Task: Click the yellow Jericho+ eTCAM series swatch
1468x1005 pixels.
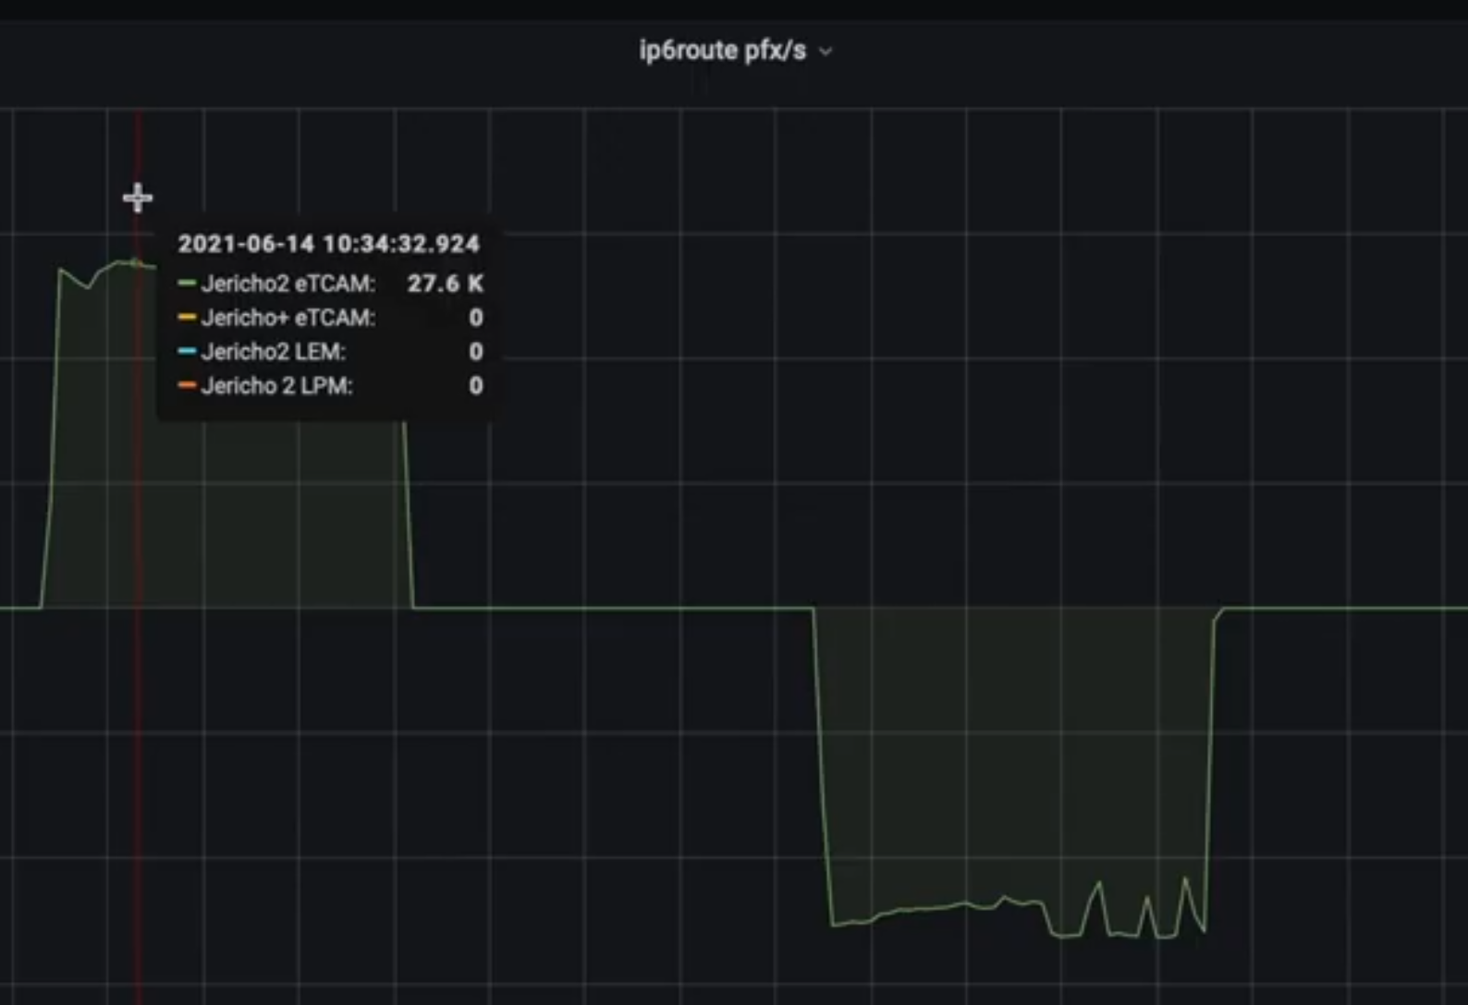Action: coord(187,318)
